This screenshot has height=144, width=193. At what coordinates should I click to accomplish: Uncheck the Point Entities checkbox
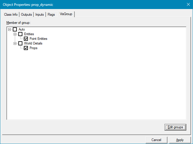[26, 39]
